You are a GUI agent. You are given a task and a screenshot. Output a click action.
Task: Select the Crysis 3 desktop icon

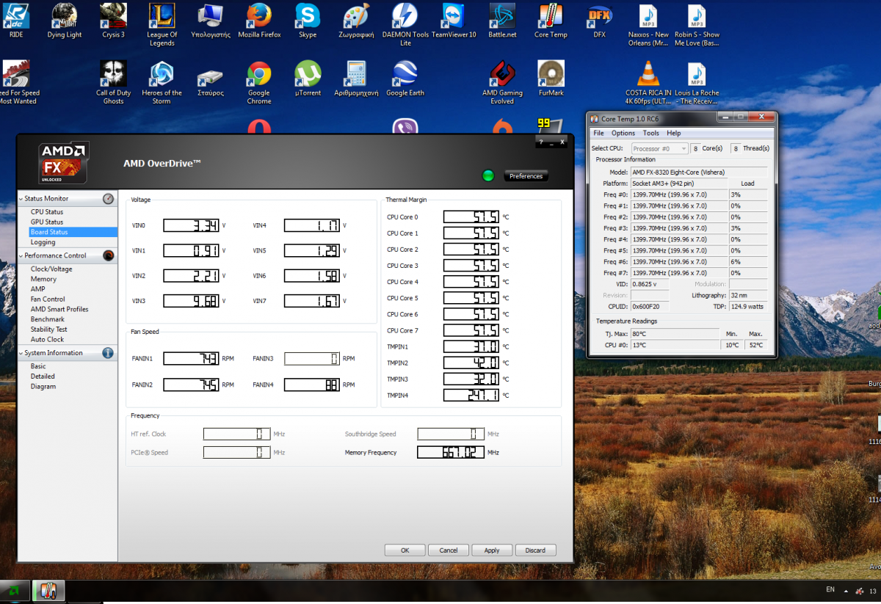(113, 21)
